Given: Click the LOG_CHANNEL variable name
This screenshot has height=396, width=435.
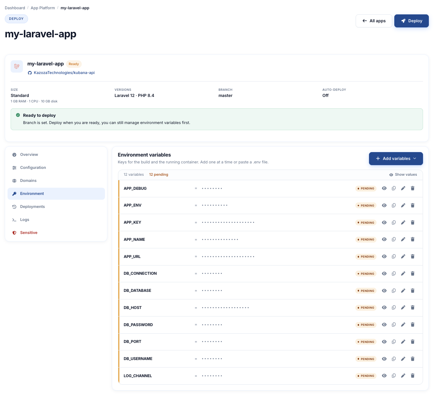Looking at the screenshot, I should tap(138, 376).
